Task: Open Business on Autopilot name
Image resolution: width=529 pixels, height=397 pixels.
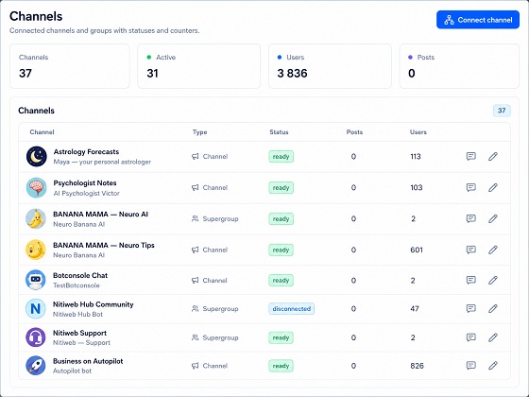Action: (88, 361)
